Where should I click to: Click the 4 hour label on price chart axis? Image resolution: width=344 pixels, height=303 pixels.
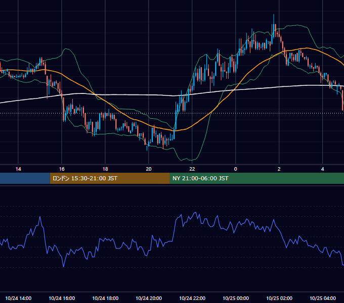pos(322,169)
